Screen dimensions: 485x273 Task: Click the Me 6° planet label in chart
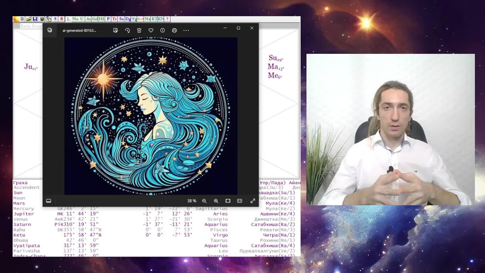coord(275,75)
